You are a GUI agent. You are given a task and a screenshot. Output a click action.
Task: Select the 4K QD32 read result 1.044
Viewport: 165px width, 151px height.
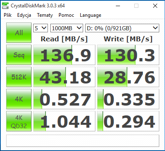(64, 121)
